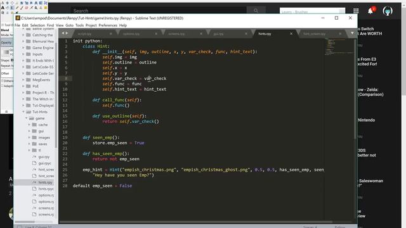The image size is (406, 228).
Task: Select the tl folder in sidebar
Action: [x=39, y=150]
